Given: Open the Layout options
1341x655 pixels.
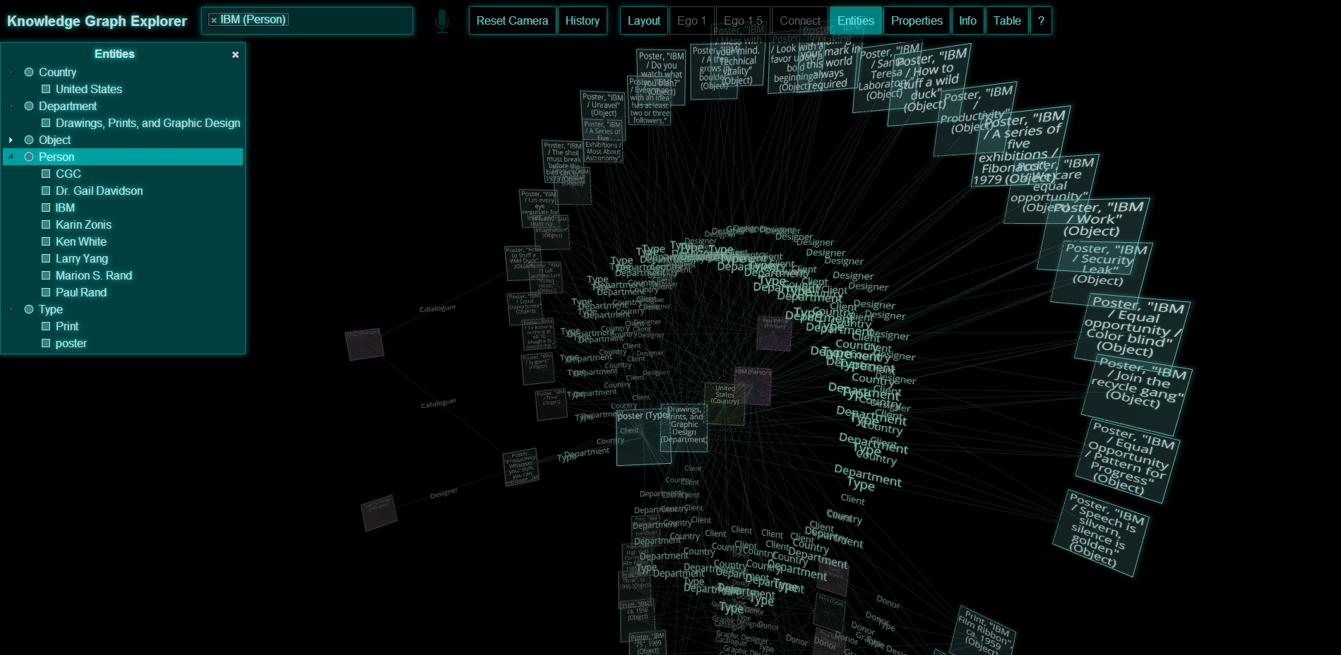Looking at the screenshot, I should [643, 20].
